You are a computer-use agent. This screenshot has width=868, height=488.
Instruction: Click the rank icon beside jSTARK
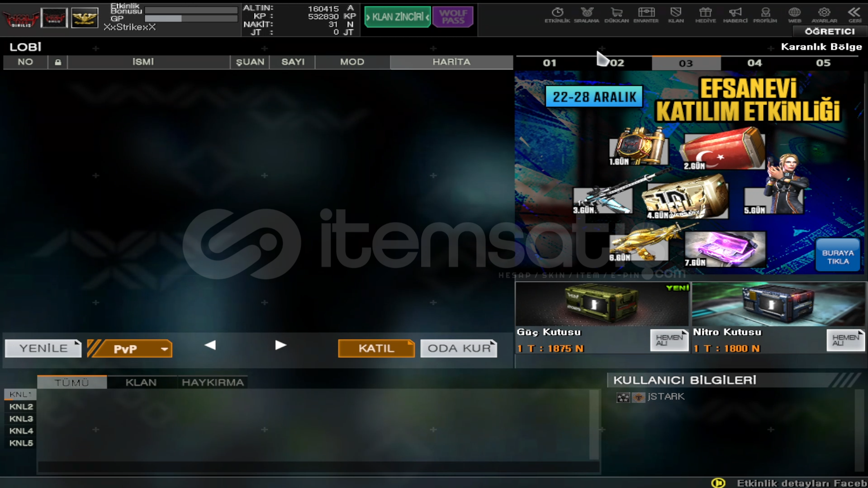(623, 397)
